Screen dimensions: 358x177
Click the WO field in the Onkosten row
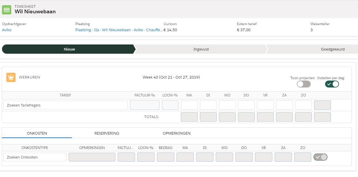coord(224,157)
